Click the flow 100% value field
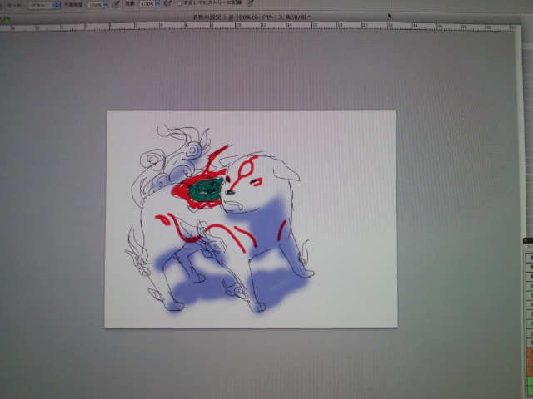This screenshot has height=399, width=533. [147, 4]
